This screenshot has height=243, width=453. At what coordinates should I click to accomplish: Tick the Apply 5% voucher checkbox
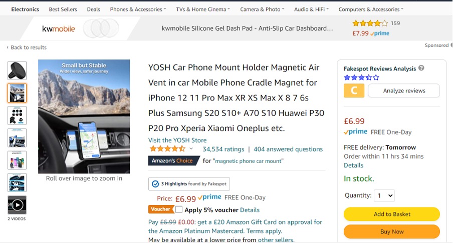pyautogui.click(x=179, y=210)
